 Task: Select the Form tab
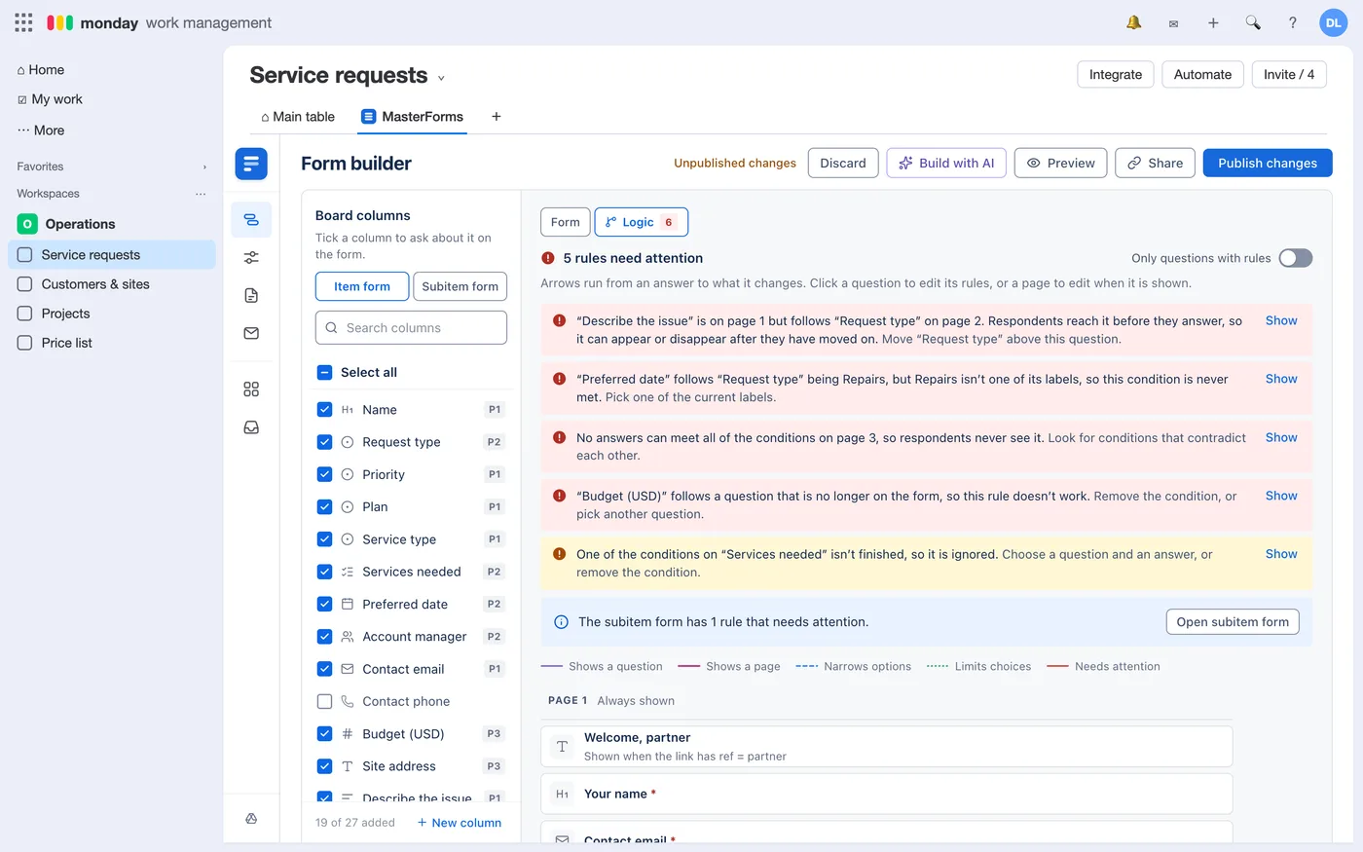(566, 222)
